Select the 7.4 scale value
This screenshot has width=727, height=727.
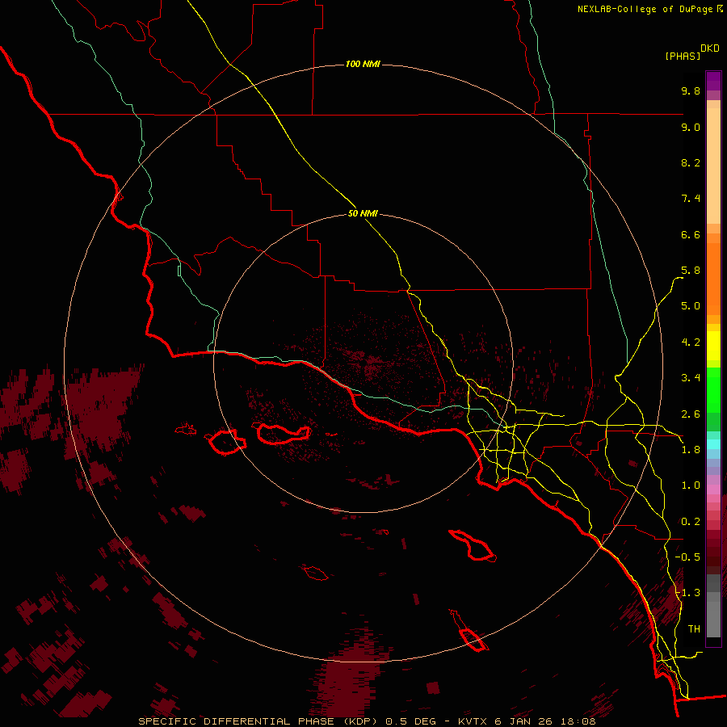691,199
